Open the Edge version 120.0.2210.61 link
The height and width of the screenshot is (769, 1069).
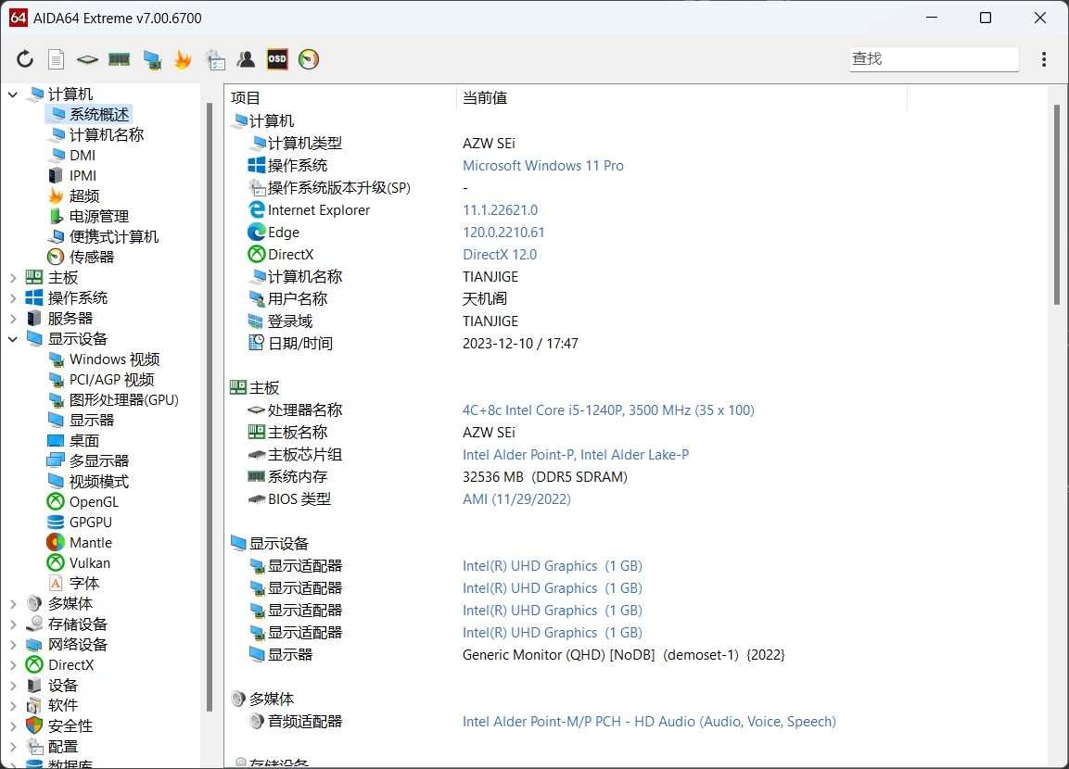pos(503,233)
